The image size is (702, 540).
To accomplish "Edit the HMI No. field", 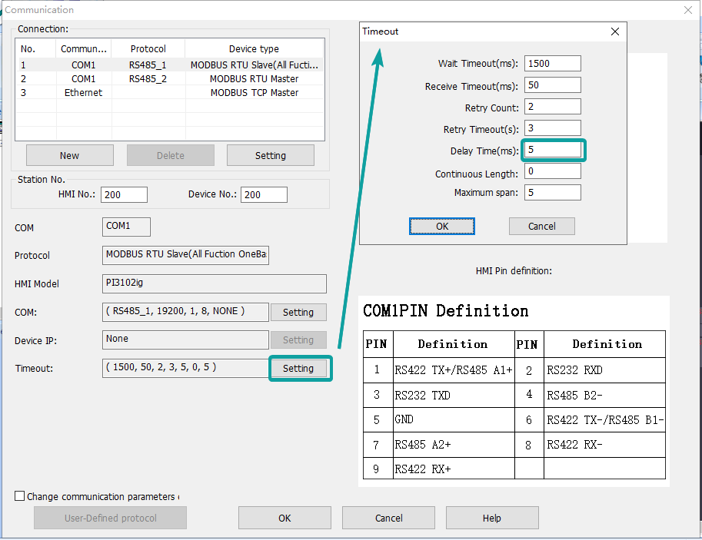I will pos(124,194).
